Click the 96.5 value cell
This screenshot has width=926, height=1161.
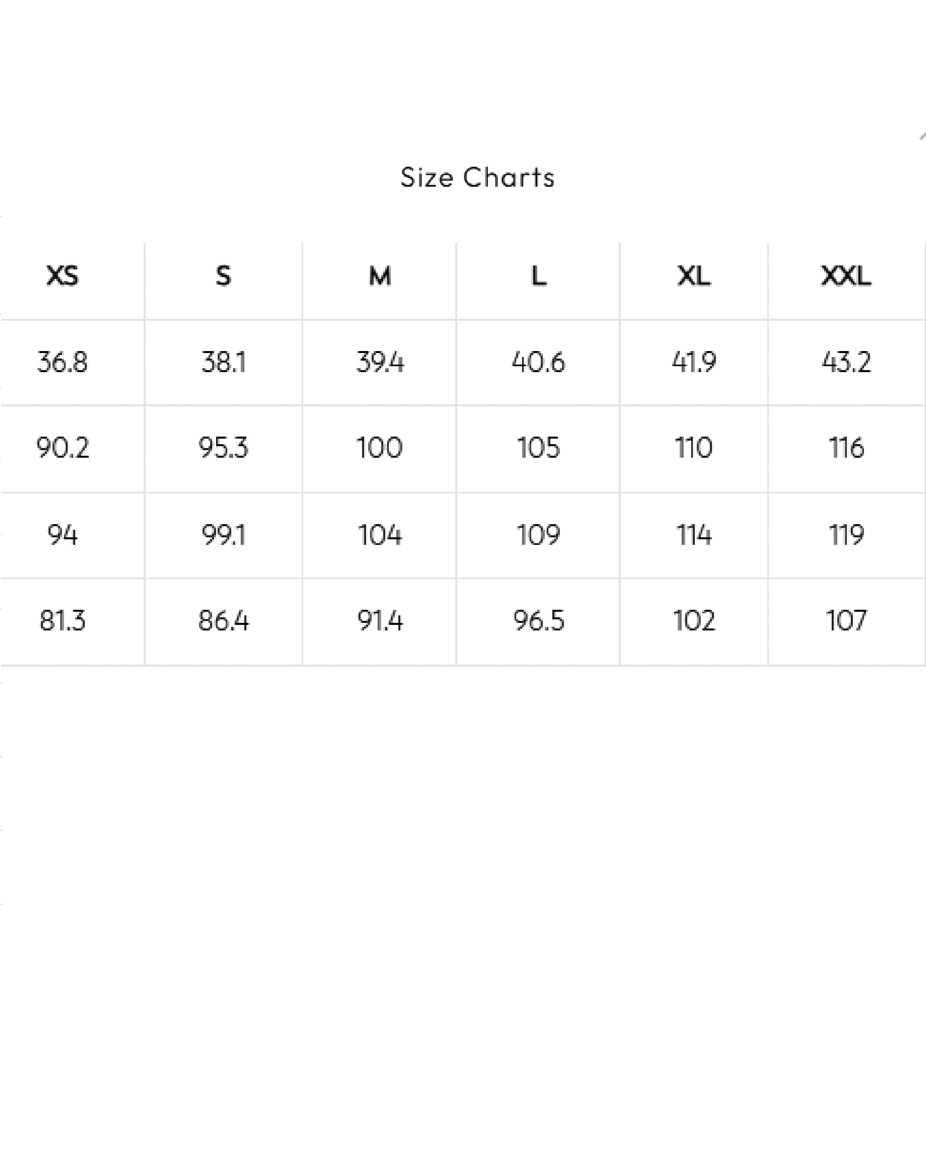[538, 621]
